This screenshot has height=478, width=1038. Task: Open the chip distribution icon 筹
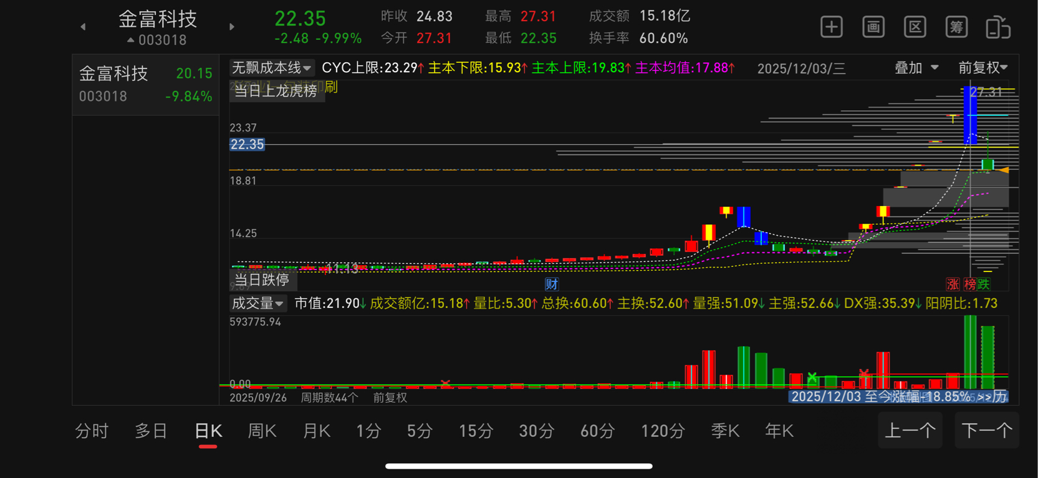956,27
